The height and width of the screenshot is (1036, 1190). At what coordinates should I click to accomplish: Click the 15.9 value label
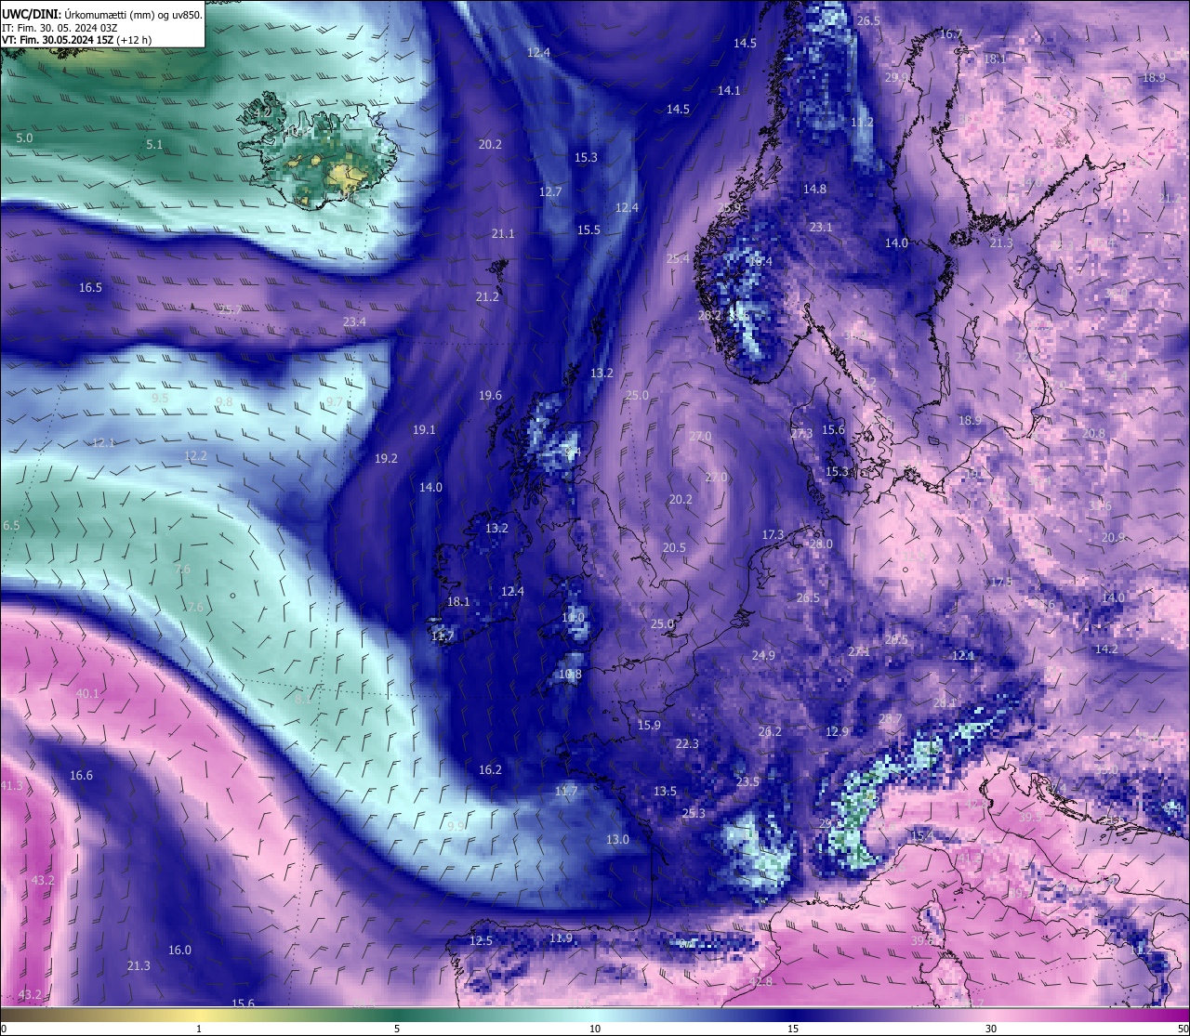coord(649,726)
